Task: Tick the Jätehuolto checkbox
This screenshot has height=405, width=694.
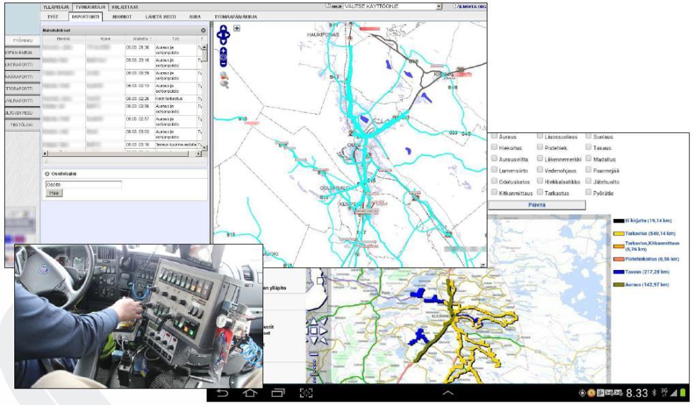Action: pyautogui.click(x=588, y=181)
